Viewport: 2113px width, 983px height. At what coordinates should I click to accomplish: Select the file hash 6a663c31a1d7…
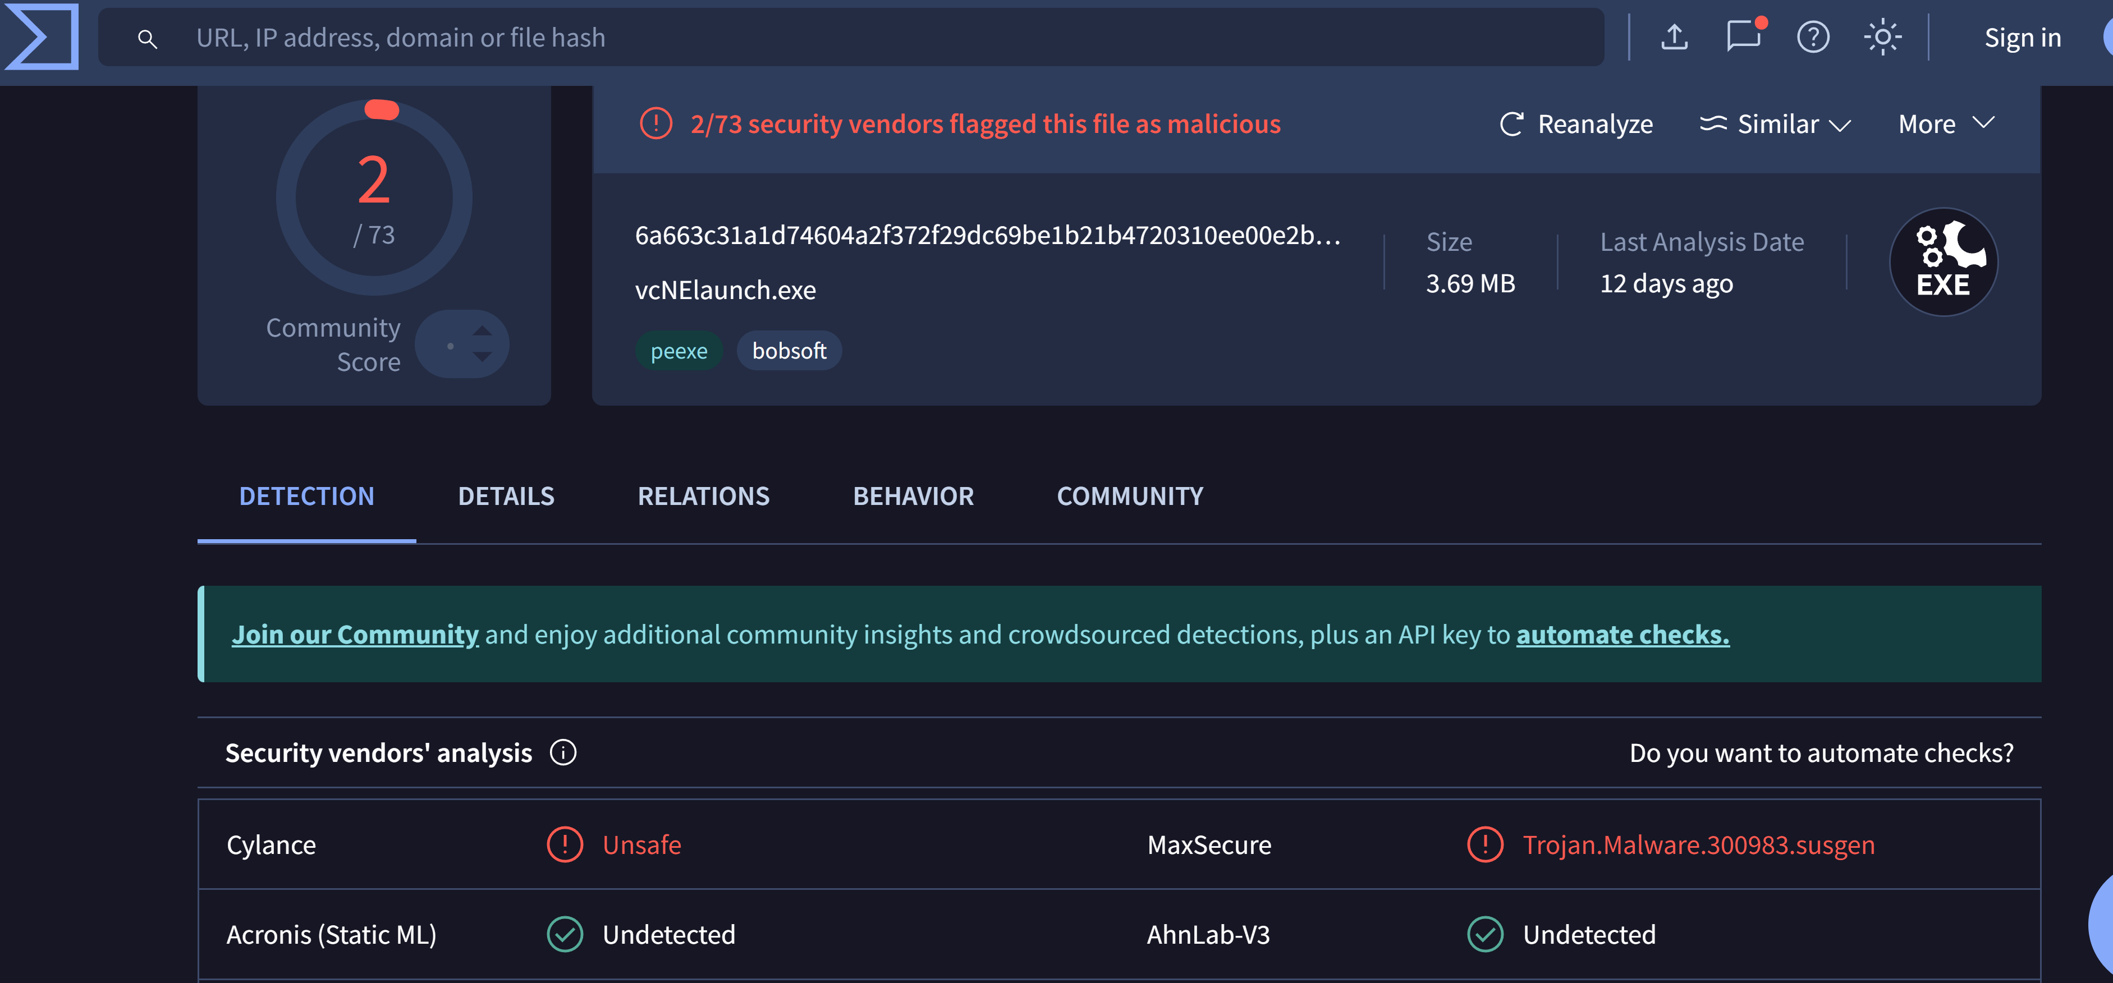click(988, 235)
